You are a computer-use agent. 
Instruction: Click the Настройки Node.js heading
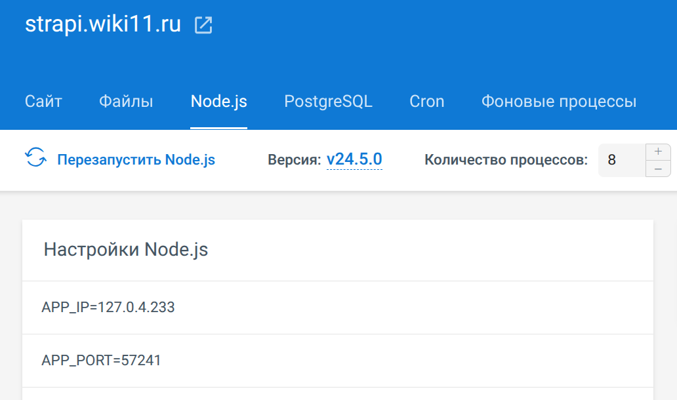click(126, 250)
